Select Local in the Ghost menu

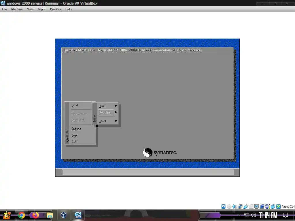pyautogui.click(x=75, y=105)
